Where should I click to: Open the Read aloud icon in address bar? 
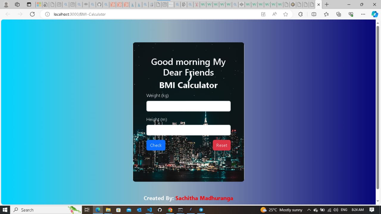274,14
